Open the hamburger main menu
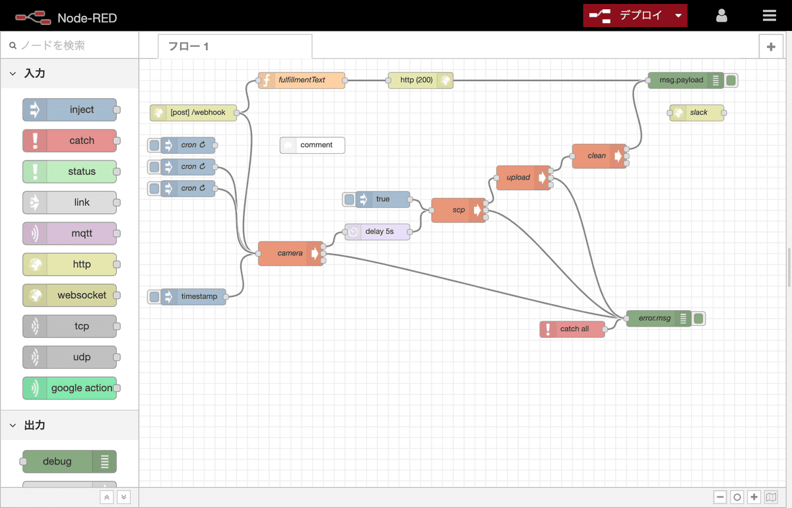The image size is (792, 508). tap(769, 16)
